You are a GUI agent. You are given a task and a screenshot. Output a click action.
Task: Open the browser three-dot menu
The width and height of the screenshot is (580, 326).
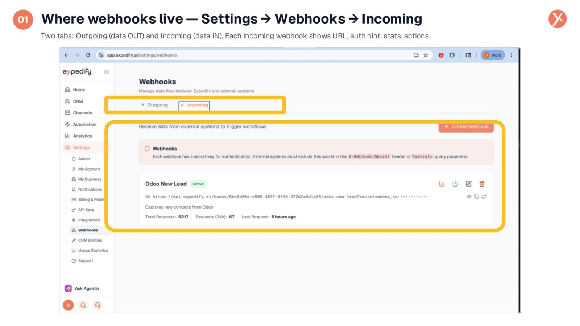click(x=511, y=55)
